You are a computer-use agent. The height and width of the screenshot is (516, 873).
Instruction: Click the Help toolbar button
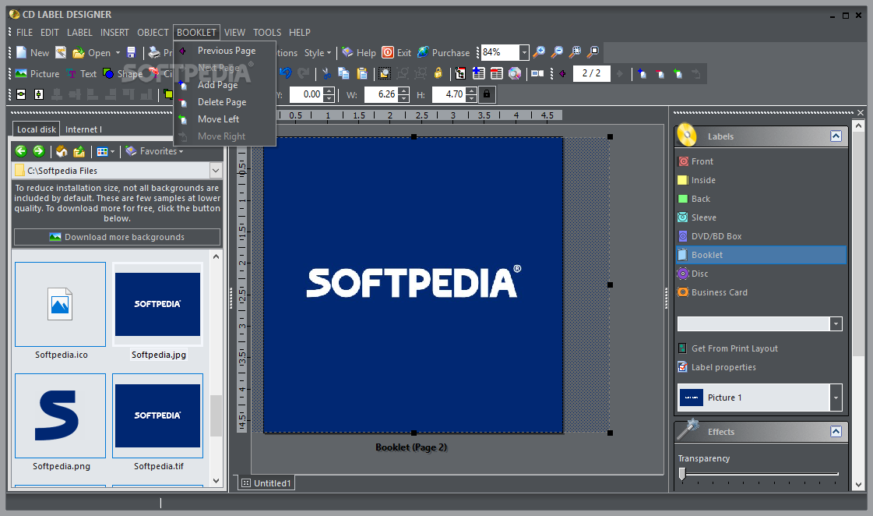[359, 52]
